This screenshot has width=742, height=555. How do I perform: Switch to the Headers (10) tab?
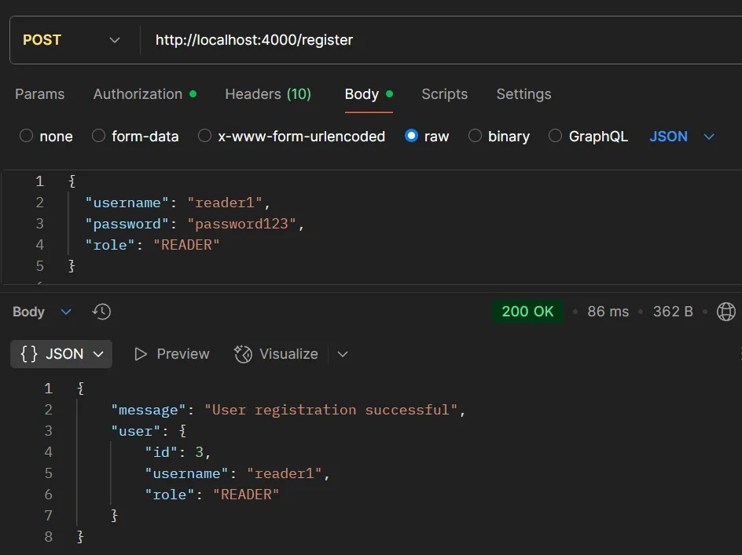(x=268, y=93)
